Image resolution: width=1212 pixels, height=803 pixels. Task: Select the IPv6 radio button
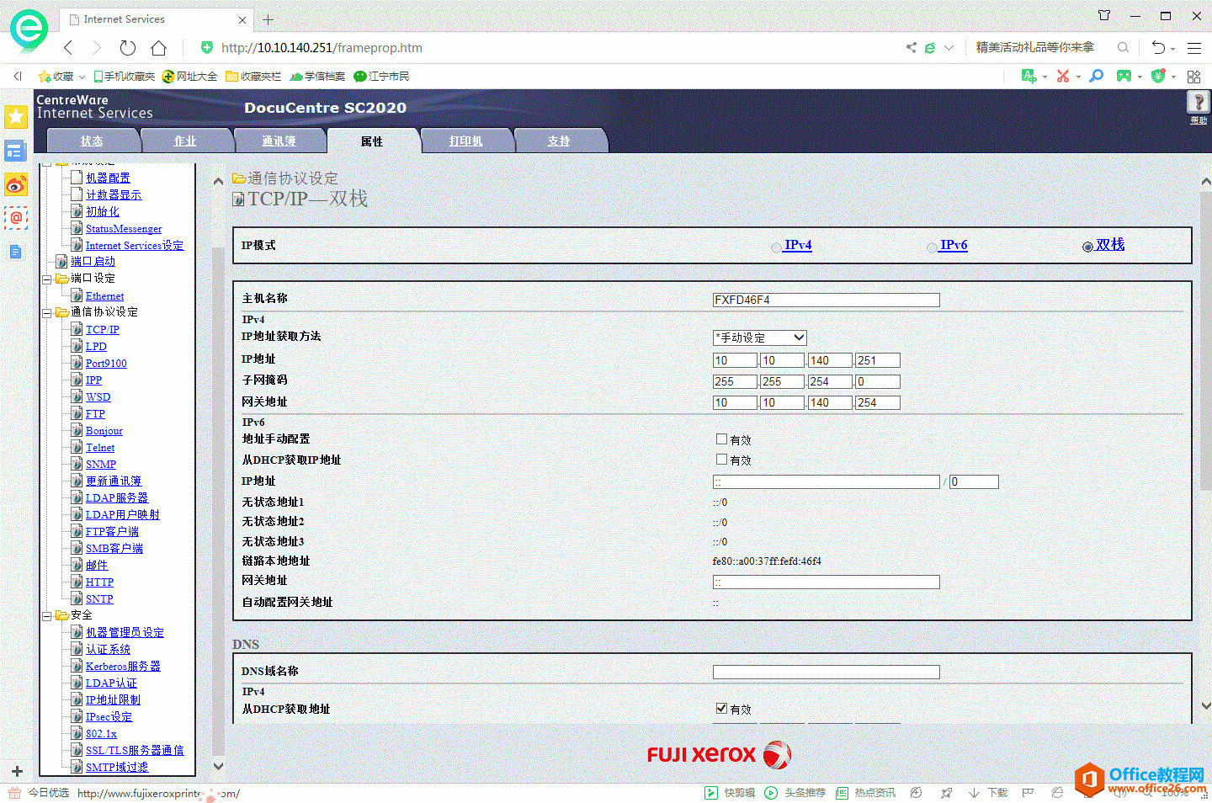[932, 247]
